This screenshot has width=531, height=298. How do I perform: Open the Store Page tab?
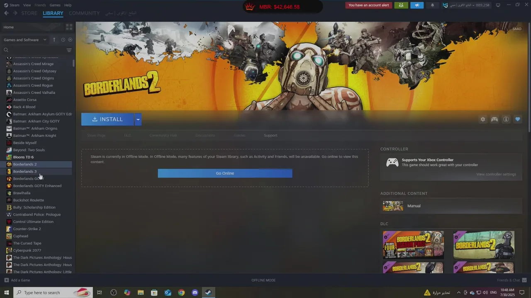[x=96, y=135]
